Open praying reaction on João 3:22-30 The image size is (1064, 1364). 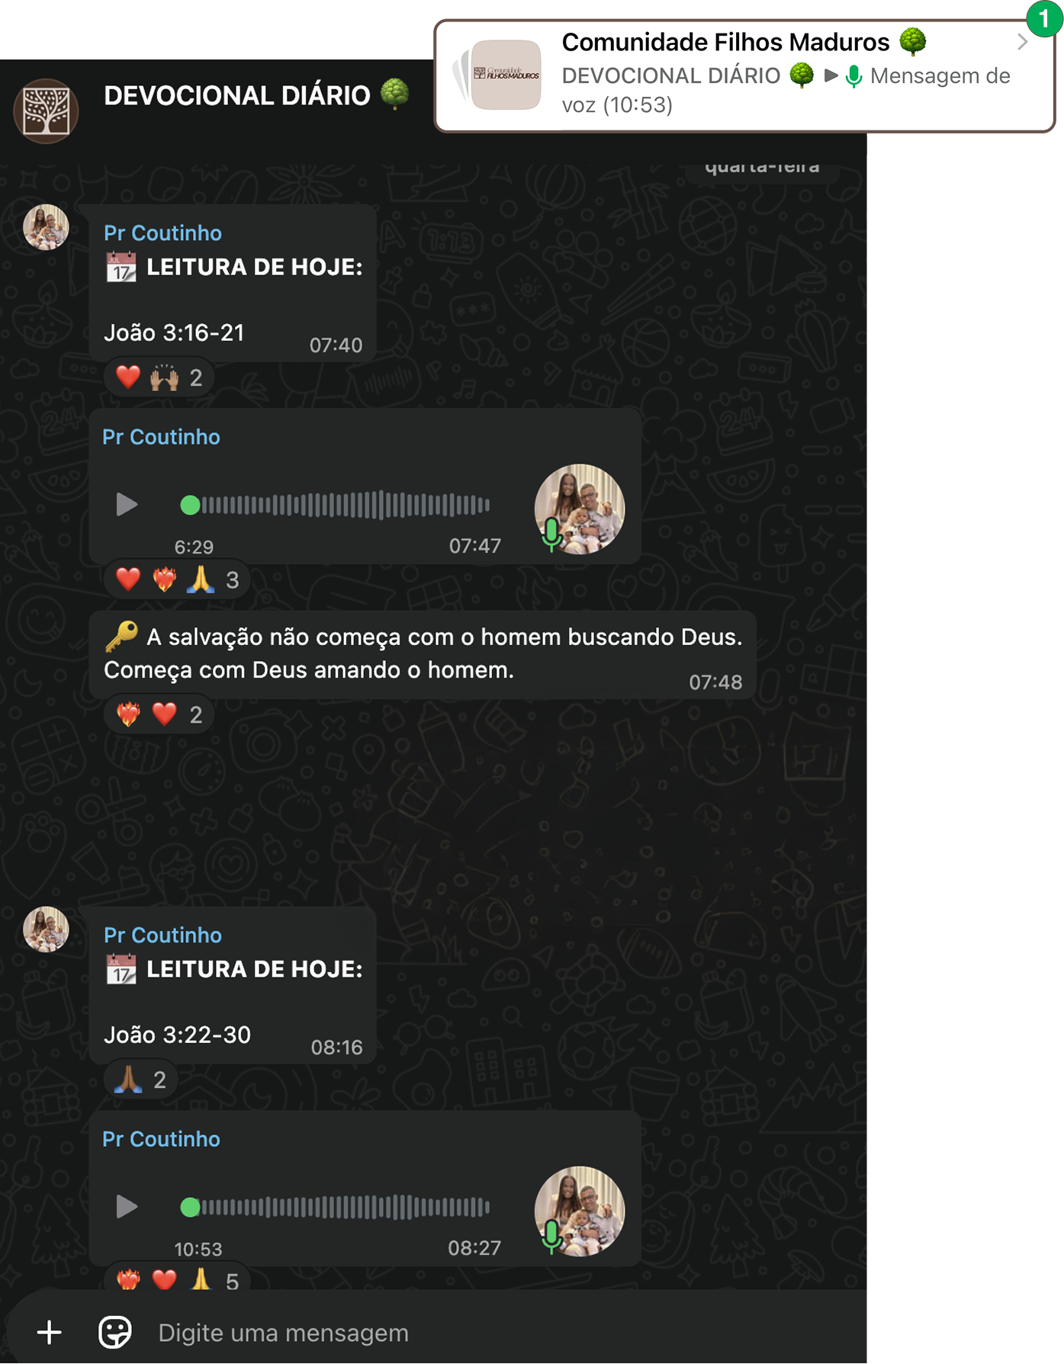coord(140,1080)
